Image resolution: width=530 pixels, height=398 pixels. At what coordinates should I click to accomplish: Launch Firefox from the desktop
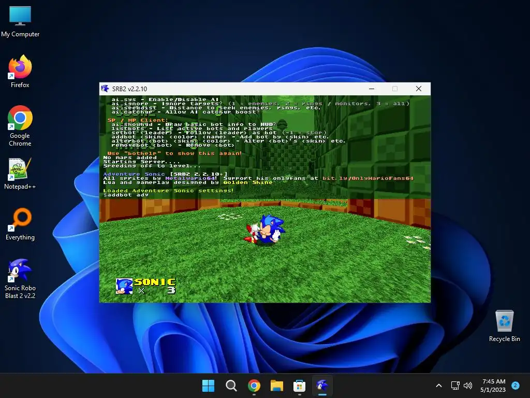click(20, 72)
